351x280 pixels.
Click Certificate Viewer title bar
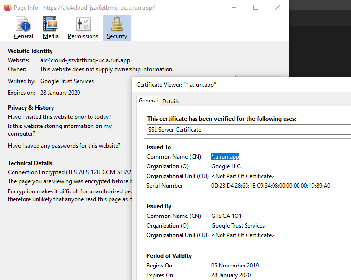coord(242,85)
